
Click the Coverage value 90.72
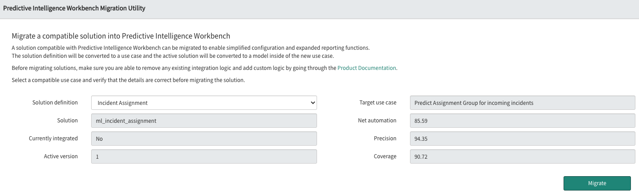(523, 156)
